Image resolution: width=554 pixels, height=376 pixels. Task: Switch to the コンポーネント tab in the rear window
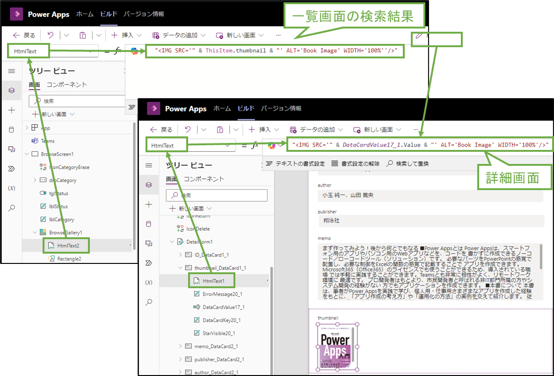67,85
